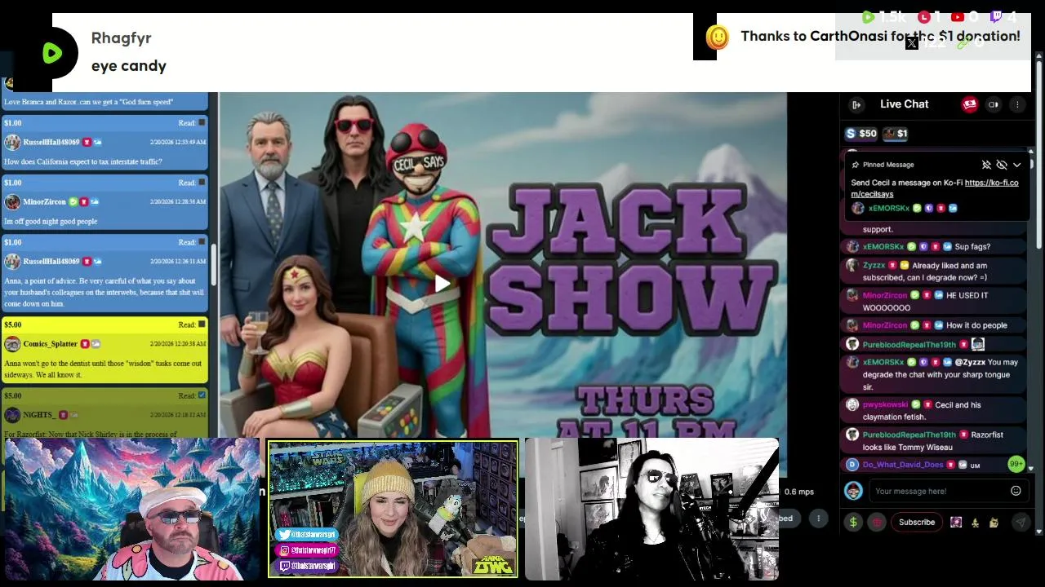Screen dimensions: 1045x587
Task: Click the Pinned Message label
Action: (x=888, y=165)
